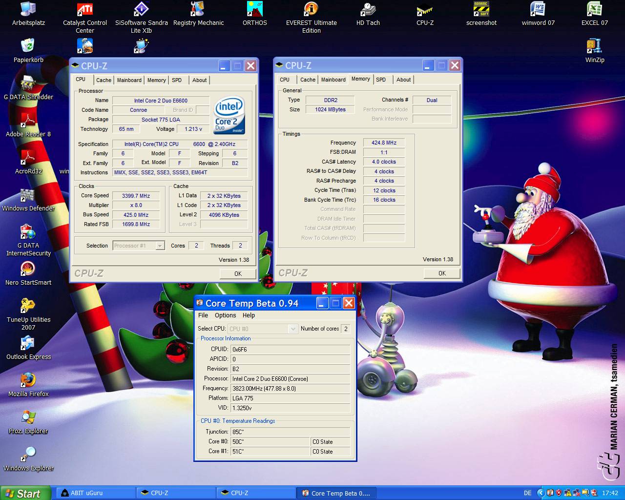Image resolution: width=625 pixels, height=500 pixels.
Task: Open Windows Explorer desktop shortcut
Action: pyautogui.click(x=28, y=459)
